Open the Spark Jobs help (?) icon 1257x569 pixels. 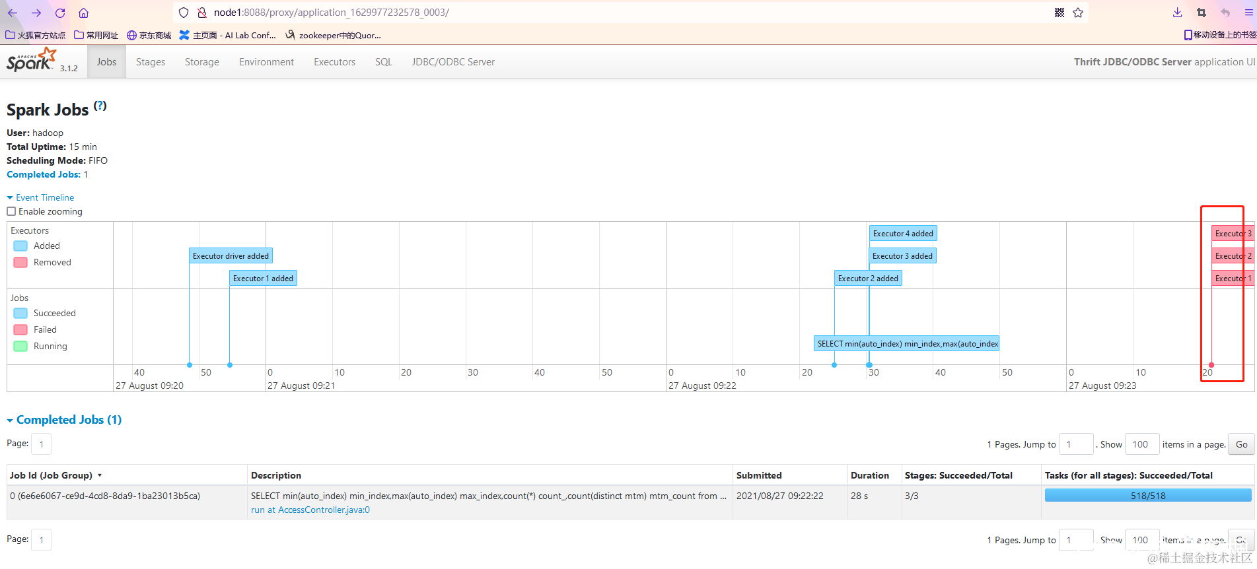coord(100,106)
